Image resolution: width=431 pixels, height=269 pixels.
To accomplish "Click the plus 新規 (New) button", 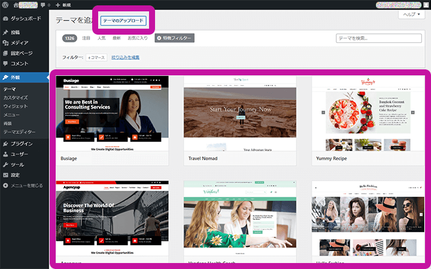I will pyautogui.click(x=62, y=5).
